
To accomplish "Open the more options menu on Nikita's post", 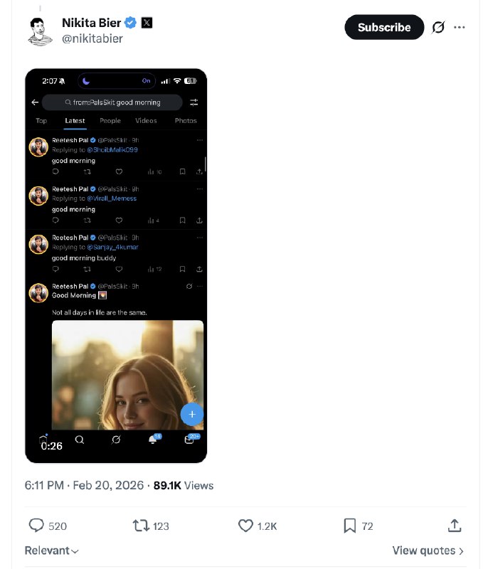I will [460, 27].
